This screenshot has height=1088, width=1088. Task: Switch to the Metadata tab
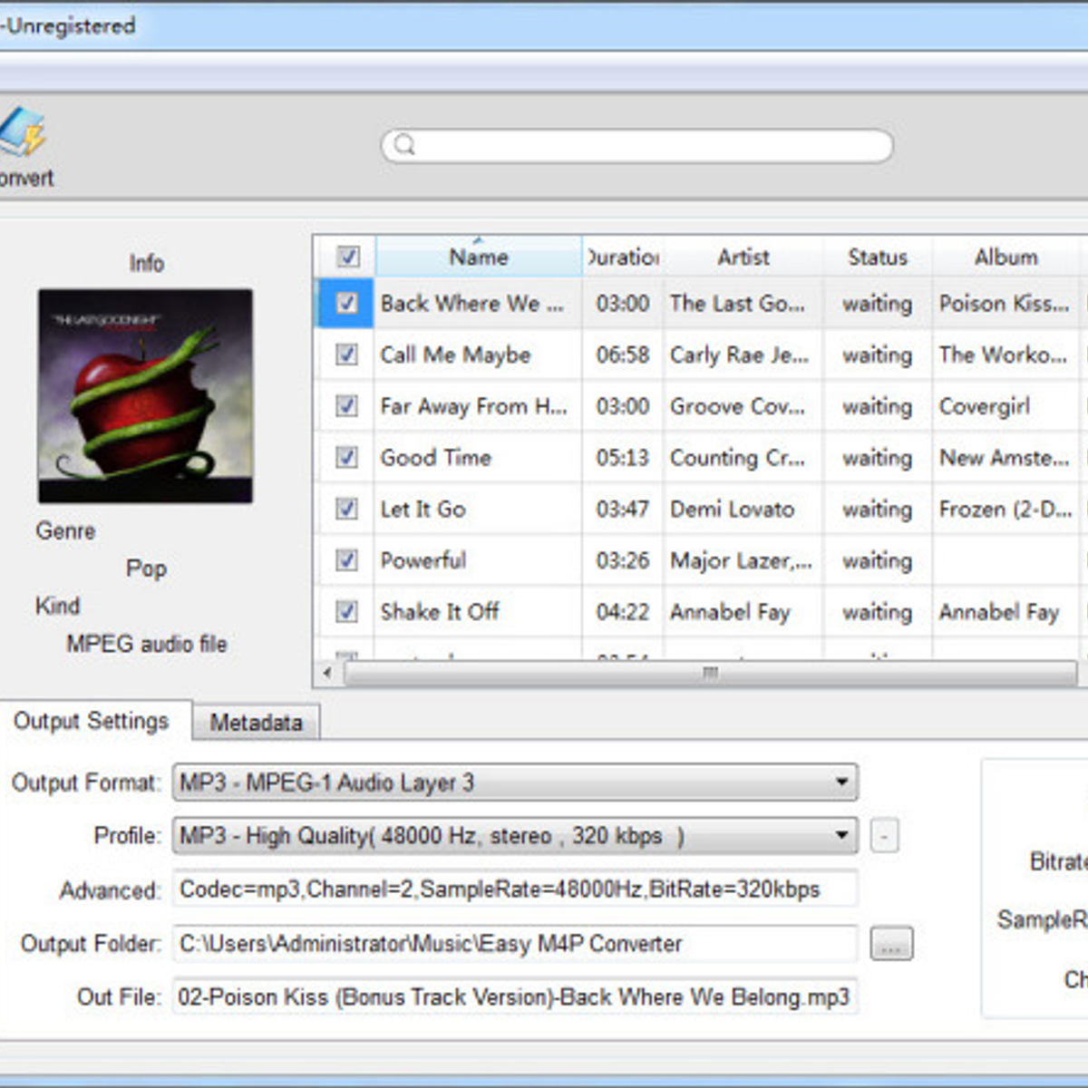256,722
